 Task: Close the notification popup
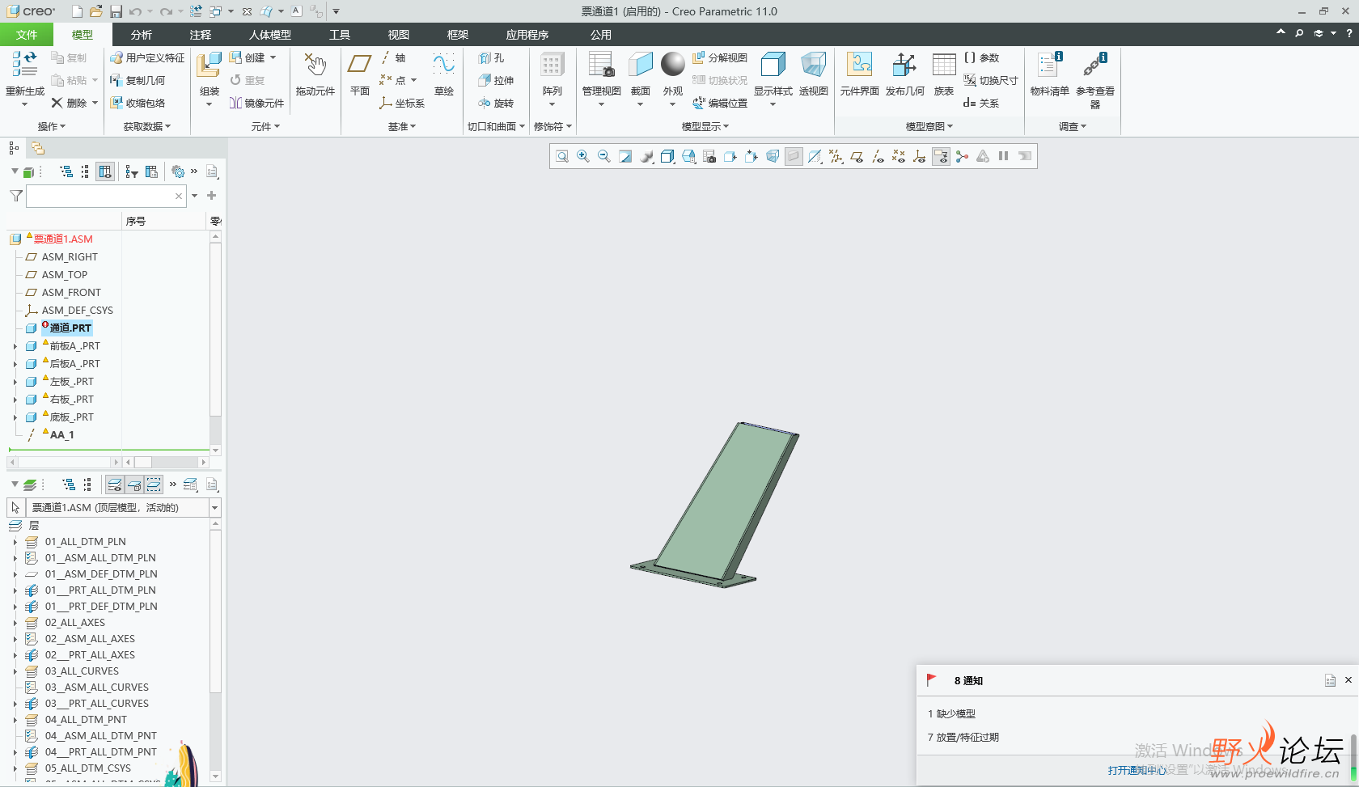1348,680
